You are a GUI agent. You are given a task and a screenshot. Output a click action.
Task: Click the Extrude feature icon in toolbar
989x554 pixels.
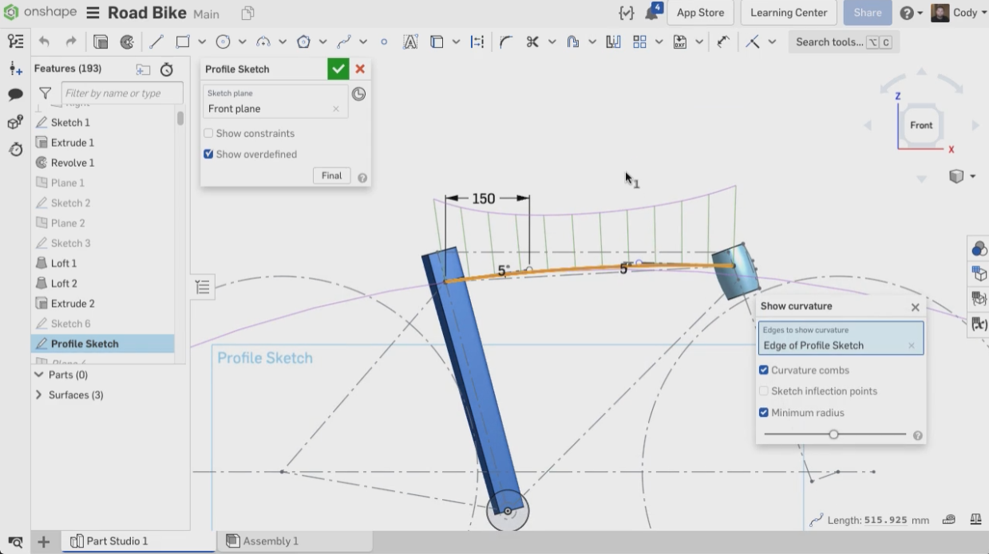point(101,42)
